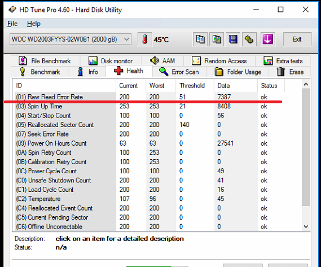This screenshot has height=267, width=321.
Task: Select the (0C) Power Cycle Count row
Action: click(150, 171)
